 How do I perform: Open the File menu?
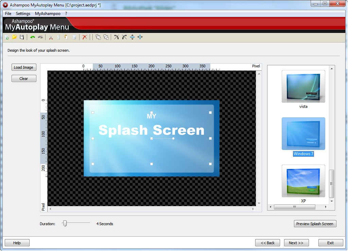(8, 14)
